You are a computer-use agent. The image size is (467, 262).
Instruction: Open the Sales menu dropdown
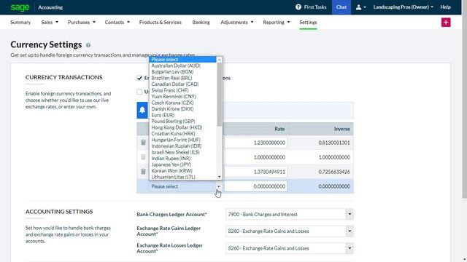50,23
